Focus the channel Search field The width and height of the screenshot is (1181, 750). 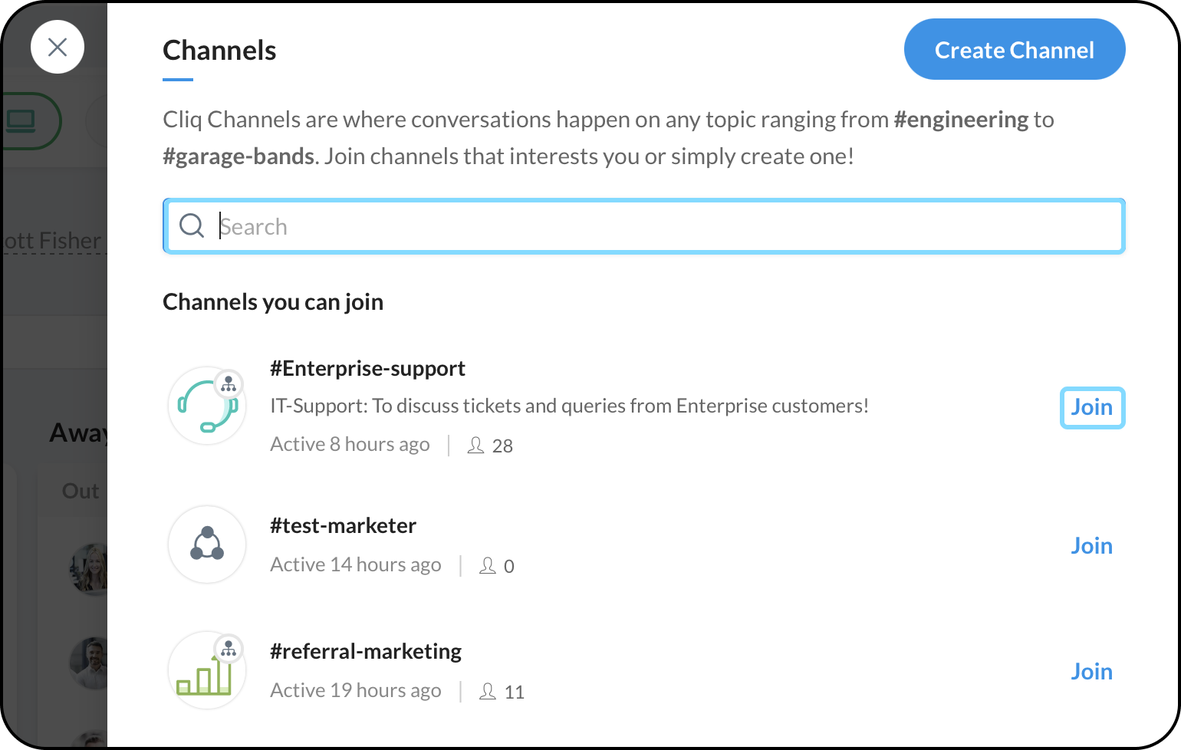coord(660,226)
